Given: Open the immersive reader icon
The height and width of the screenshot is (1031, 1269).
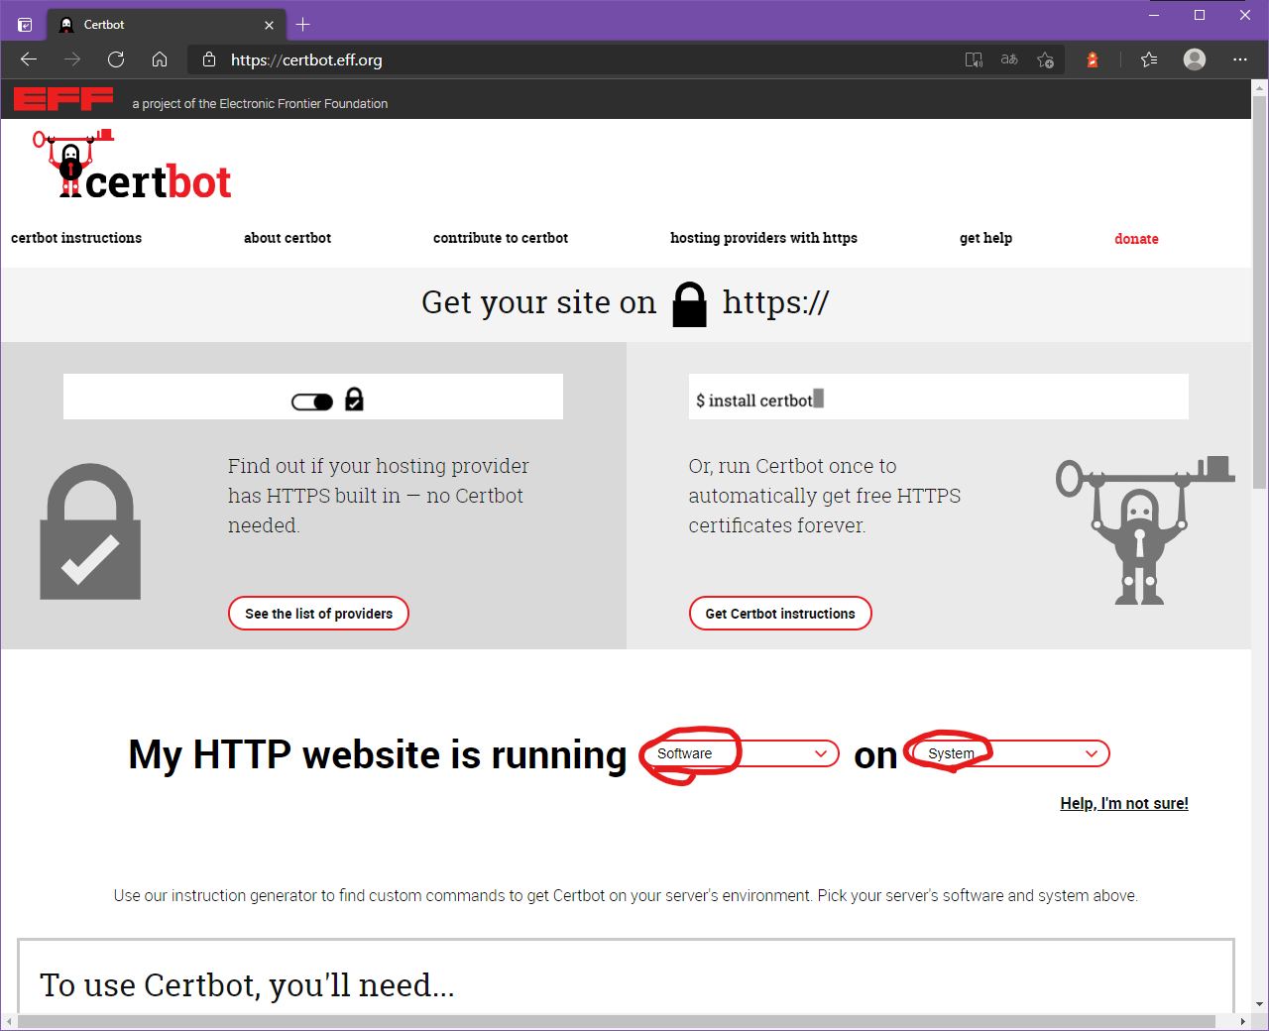Looking at the screenshot, I should (x=974, y=59).
